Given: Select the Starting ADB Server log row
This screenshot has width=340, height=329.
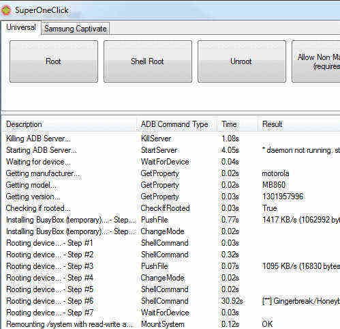Looking at the screenshot, I should [x=172, y=150].
